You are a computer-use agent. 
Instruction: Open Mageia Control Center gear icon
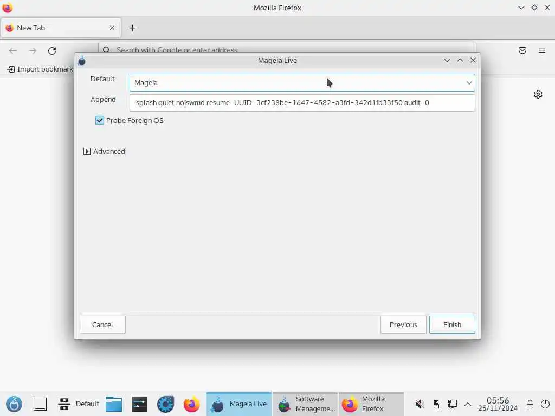[x=166, y=404]
